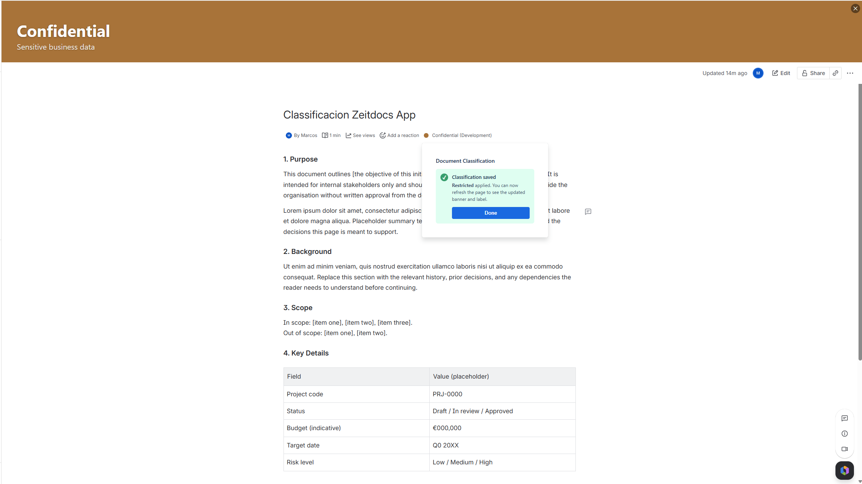This screenshot has height=484, width=862.
Task: Click the 'Budget (indicative)' cell
Action: click(x=356, y=428)
